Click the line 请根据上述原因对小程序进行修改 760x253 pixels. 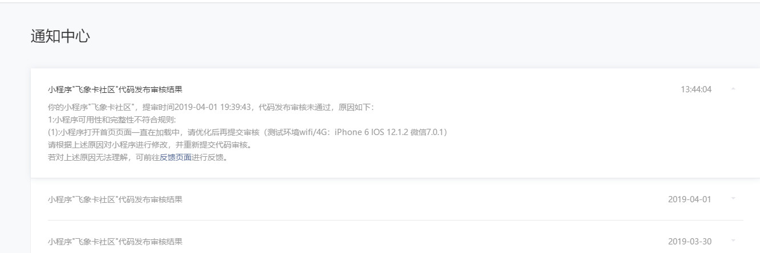point(150,145)
